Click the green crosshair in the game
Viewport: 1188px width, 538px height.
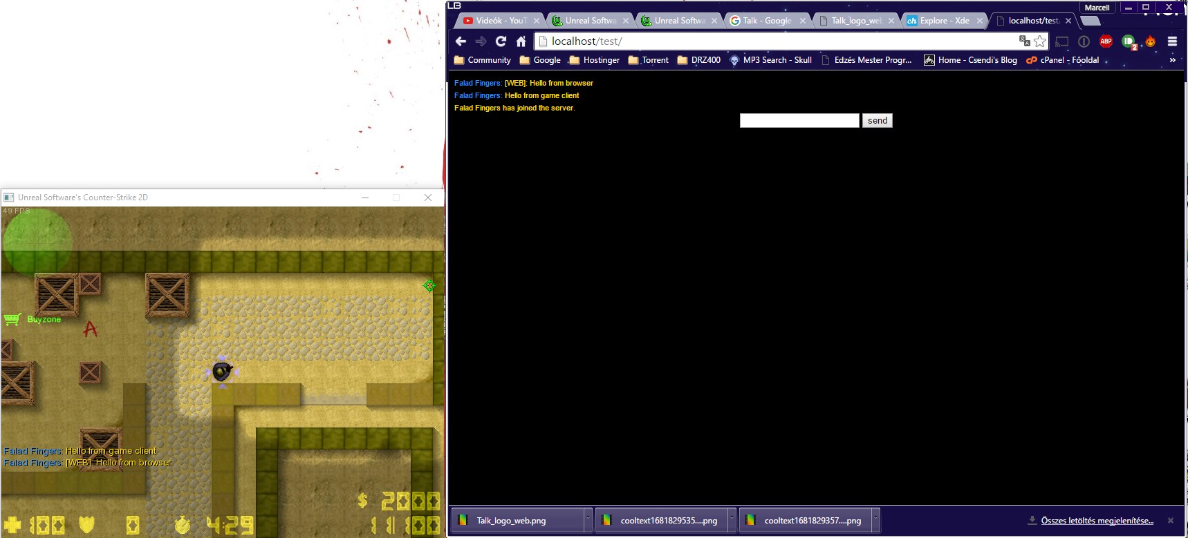coord(429,285)
